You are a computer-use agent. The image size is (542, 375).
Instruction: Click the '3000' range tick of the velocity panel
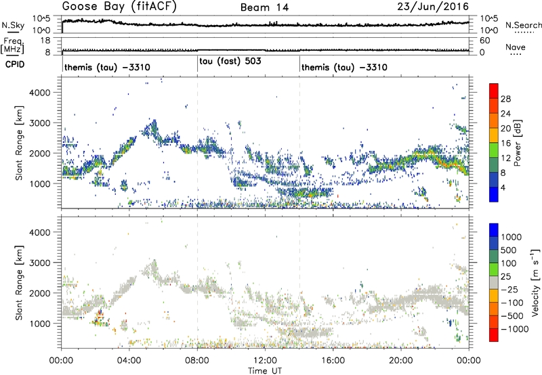39,263
